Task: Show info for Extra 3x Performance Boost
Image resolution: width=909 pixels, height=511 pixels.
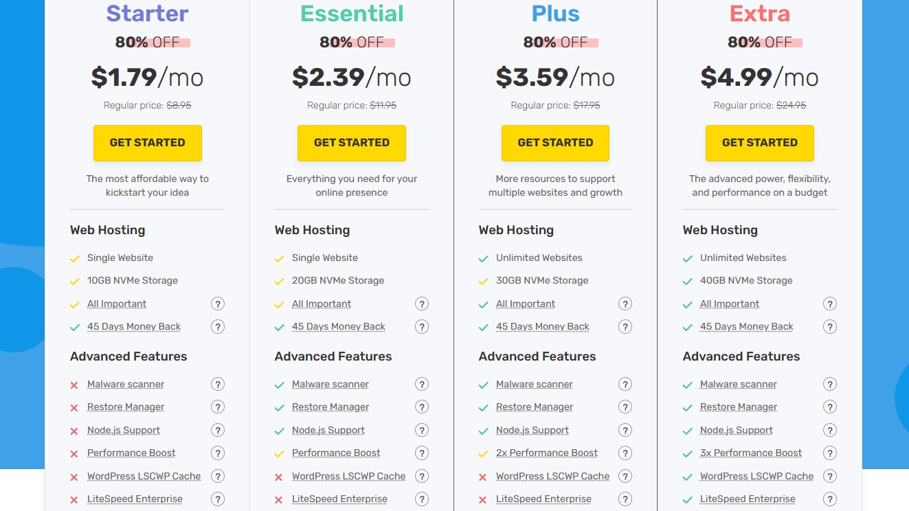Action: pos(830,453)
